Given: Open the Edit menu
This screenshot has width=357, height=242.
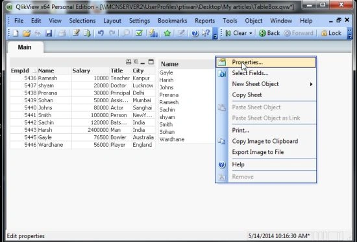Looking at the screenshot, I should tap(36, 21).
